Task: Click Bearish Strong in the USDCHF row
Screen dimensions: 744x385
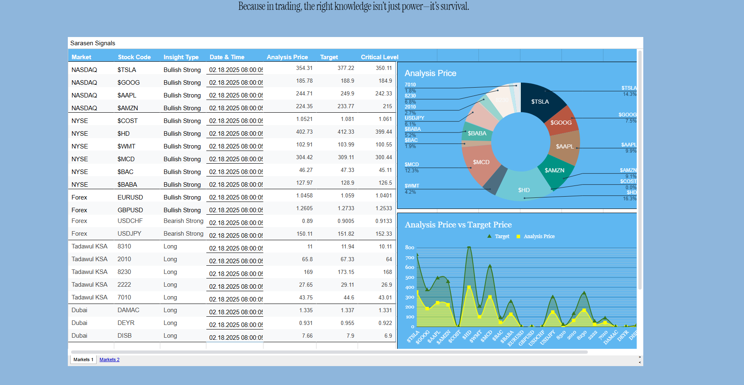Action: pos(183,221)
